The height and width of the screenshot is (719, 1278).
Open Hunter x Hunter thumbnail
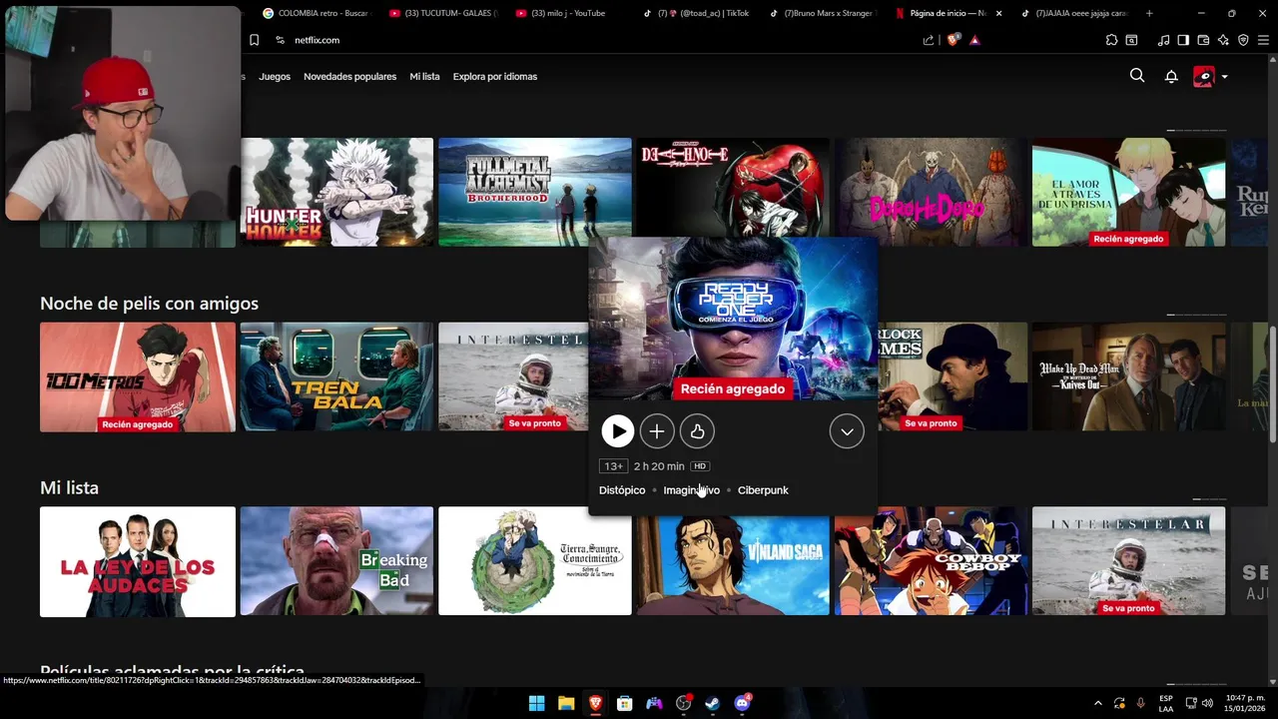point(336,192)
